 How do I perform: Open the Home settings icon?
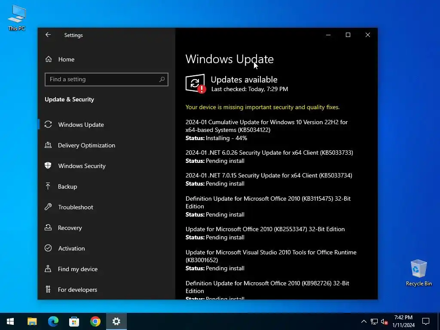[49, 59]
